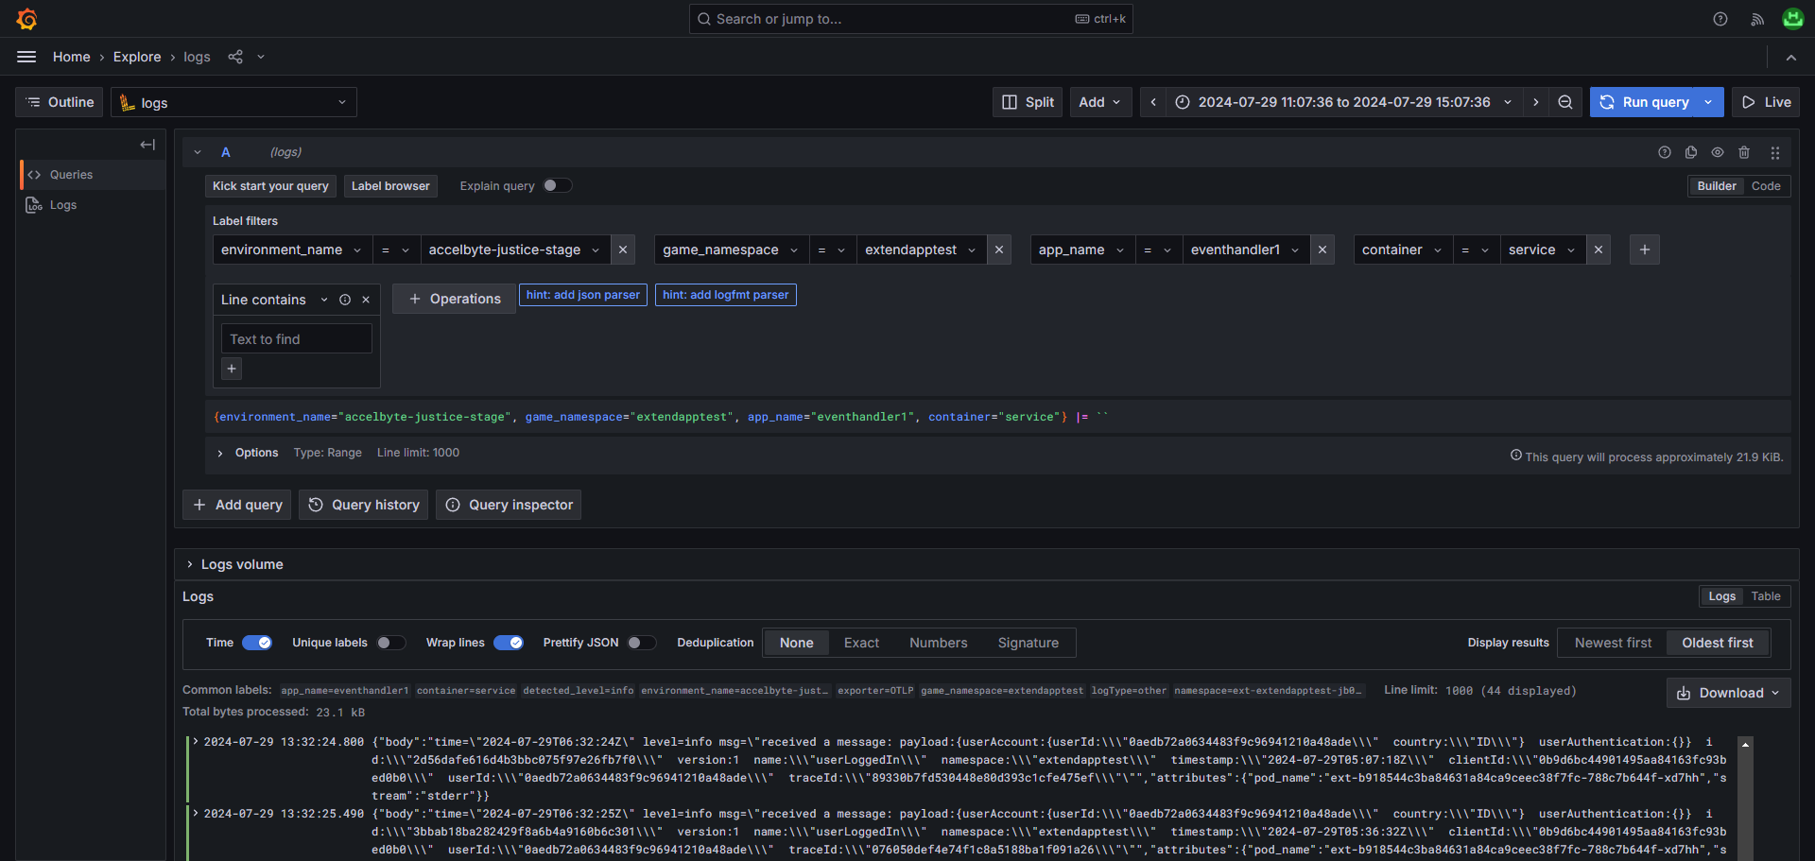Shift time range backwards
The height and width of the screenshot is (861, 1815).
(1153, 102)
